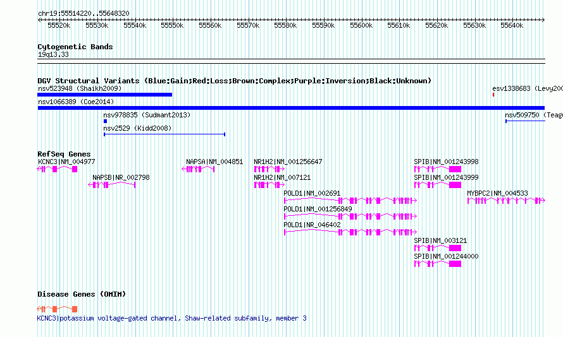Click the nsv2529 (Kidd2008) label
The width and height of the screenshot is (563, 337).
click(x=137, y=128)
